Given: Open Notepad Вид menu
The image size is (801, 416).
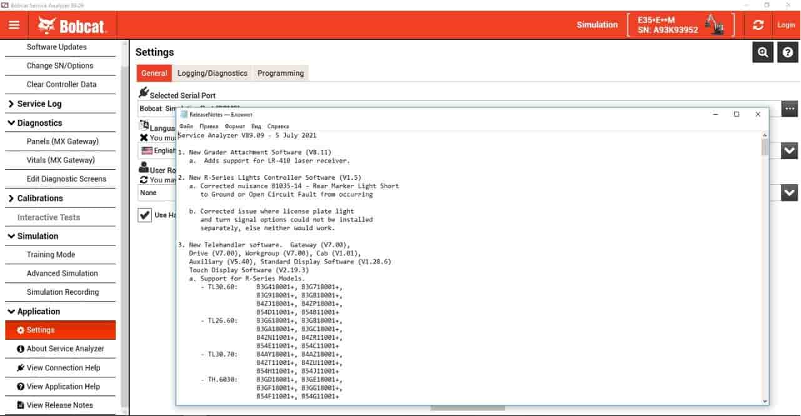Looking at the screenshot, I should 256,126.
